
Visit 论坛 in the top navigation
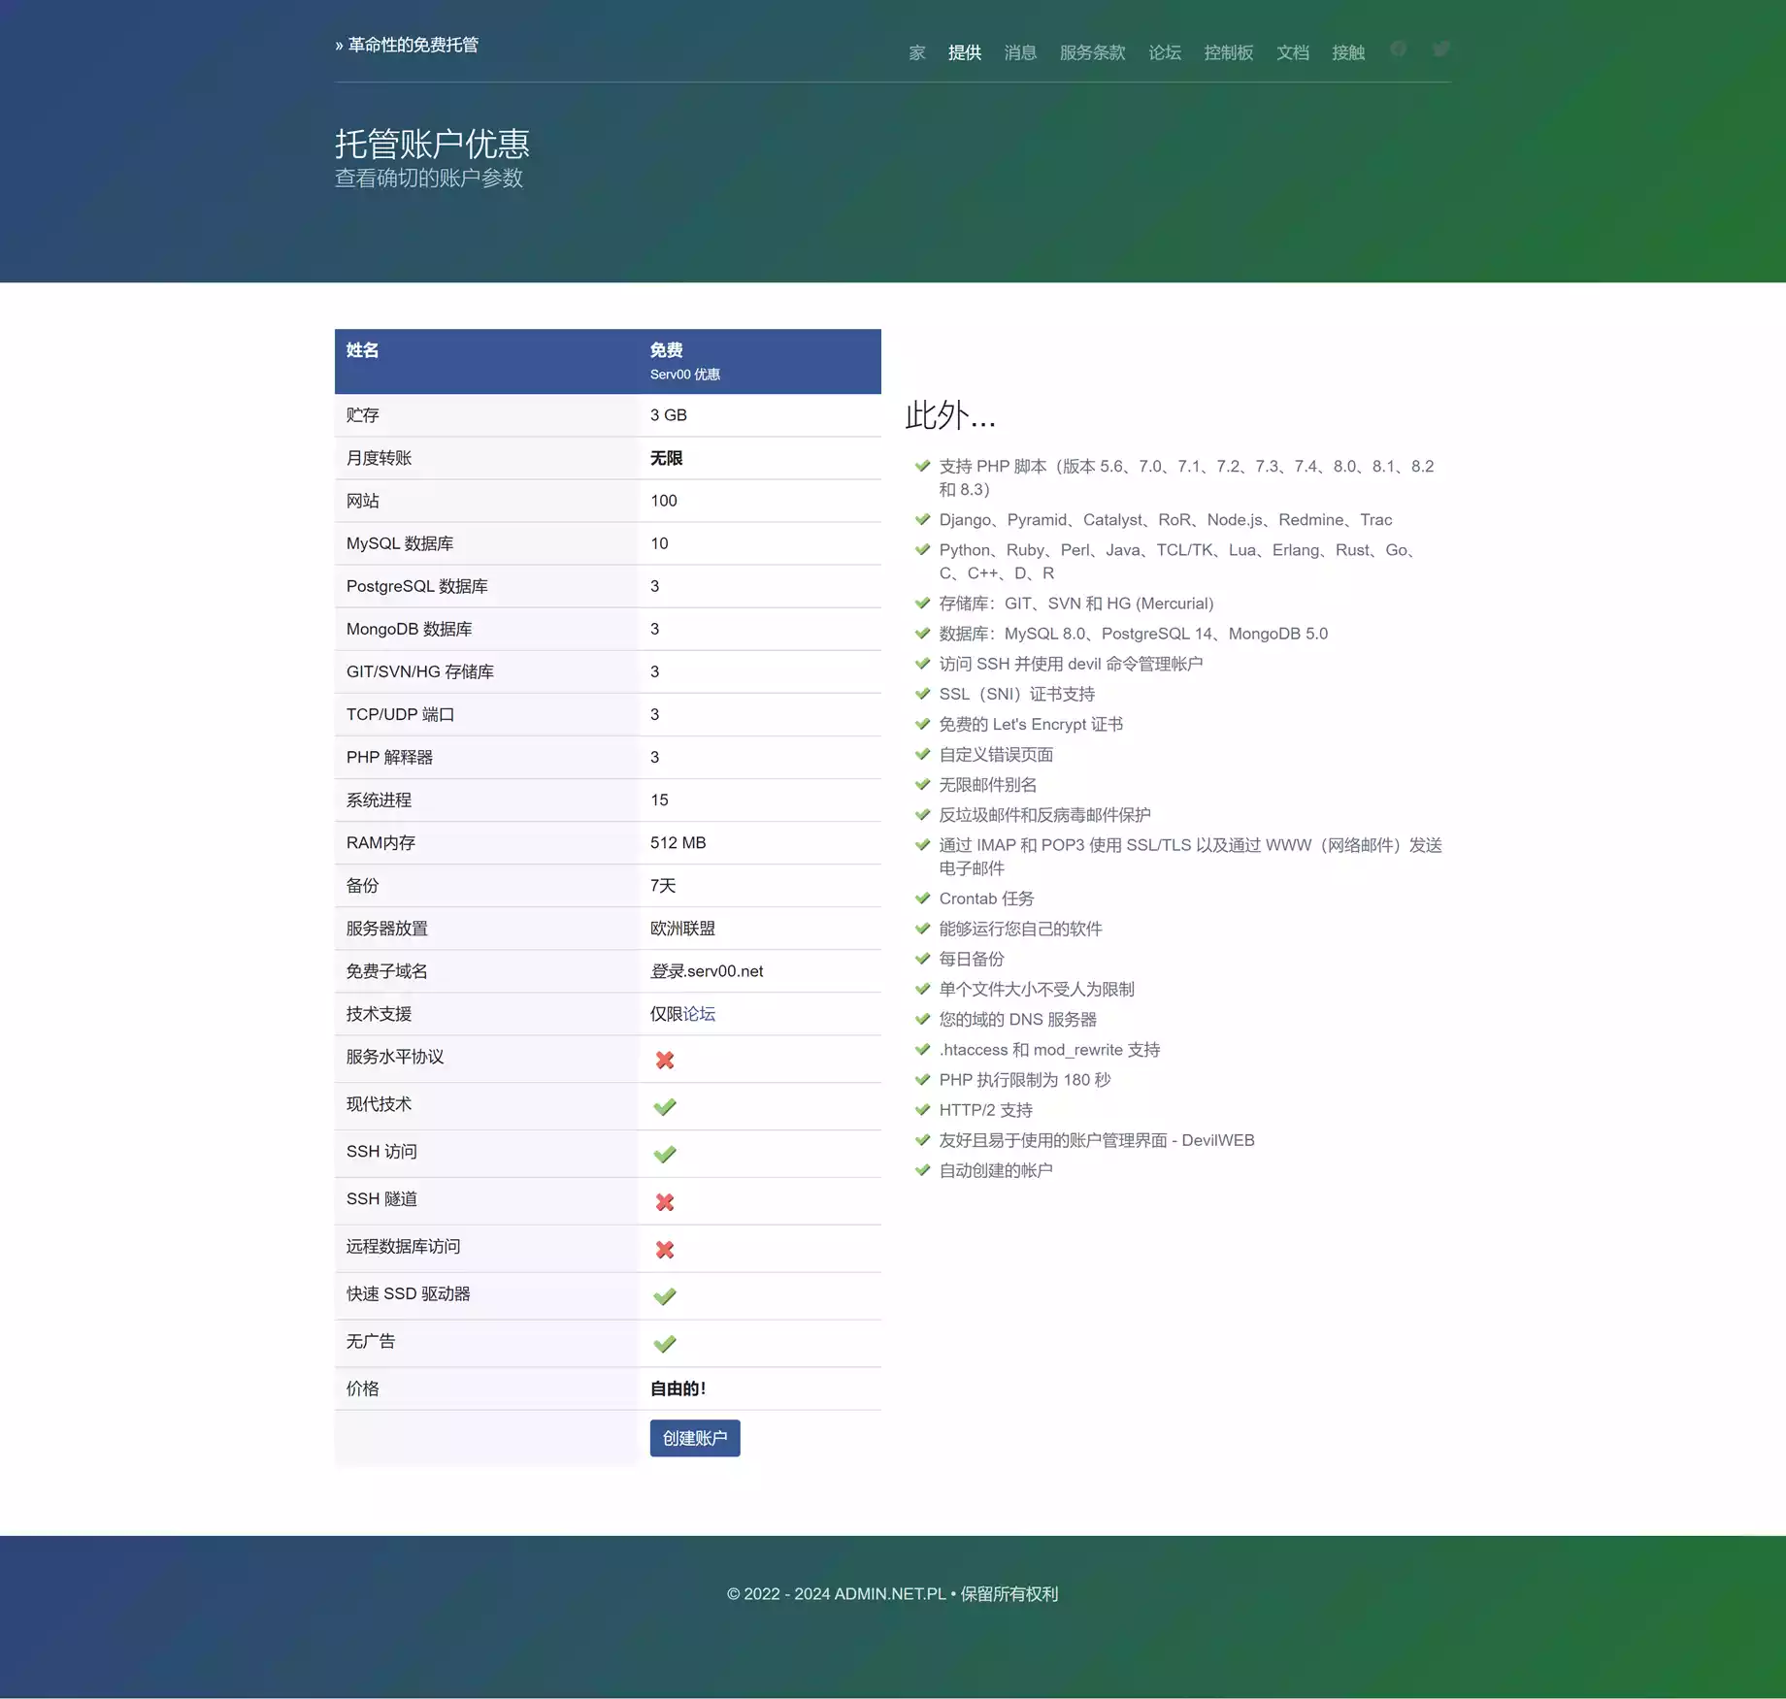point(1165,52)
